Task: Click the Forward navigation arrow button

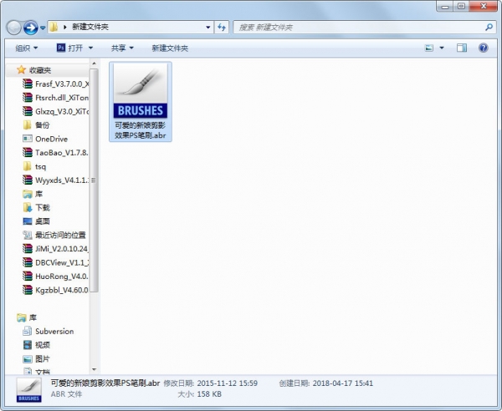Action: (31, 28)
